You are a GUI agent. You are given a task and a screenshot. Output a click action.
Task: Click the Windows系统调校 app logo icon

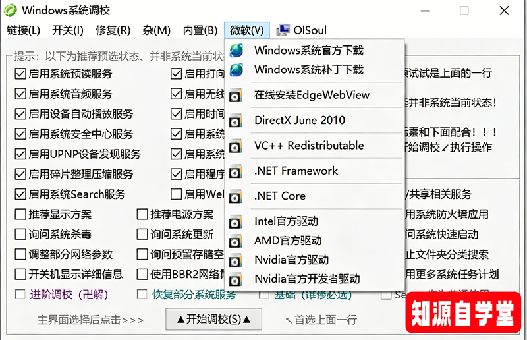pos(10,10)
